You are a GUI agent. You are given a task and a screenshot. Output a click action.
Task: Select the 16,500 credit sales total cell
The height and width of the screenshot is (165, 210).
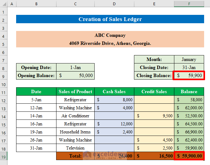click(x=154, y=156)
